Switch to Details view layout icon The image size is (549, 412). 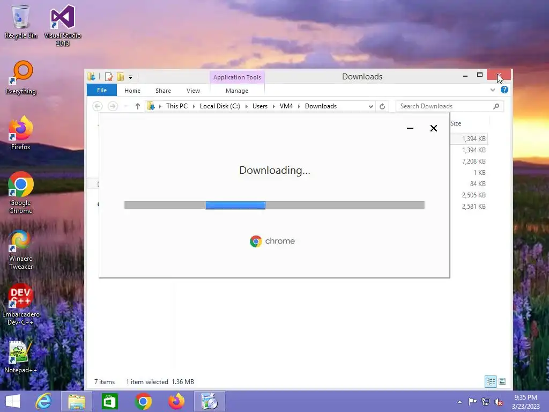pos(490,381)
